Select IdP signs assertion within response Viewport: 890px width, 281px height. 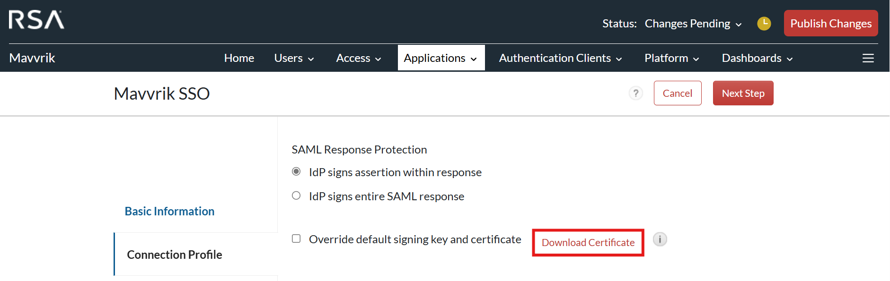coord(296,171)
